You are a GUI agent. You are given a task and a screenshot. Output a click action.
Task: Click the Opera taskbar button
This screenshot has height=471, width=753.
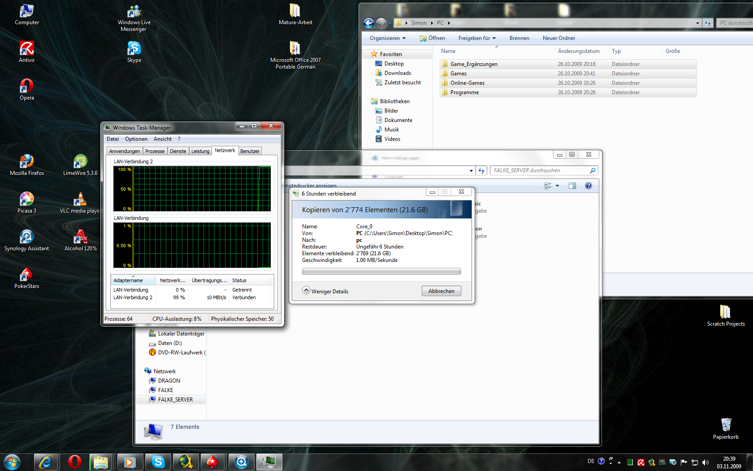(74, 462)
